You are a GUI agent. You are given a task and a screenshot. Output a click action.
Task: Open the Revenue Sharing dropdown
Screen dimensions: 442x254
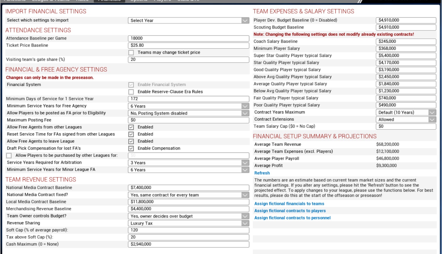click(188, 223)
